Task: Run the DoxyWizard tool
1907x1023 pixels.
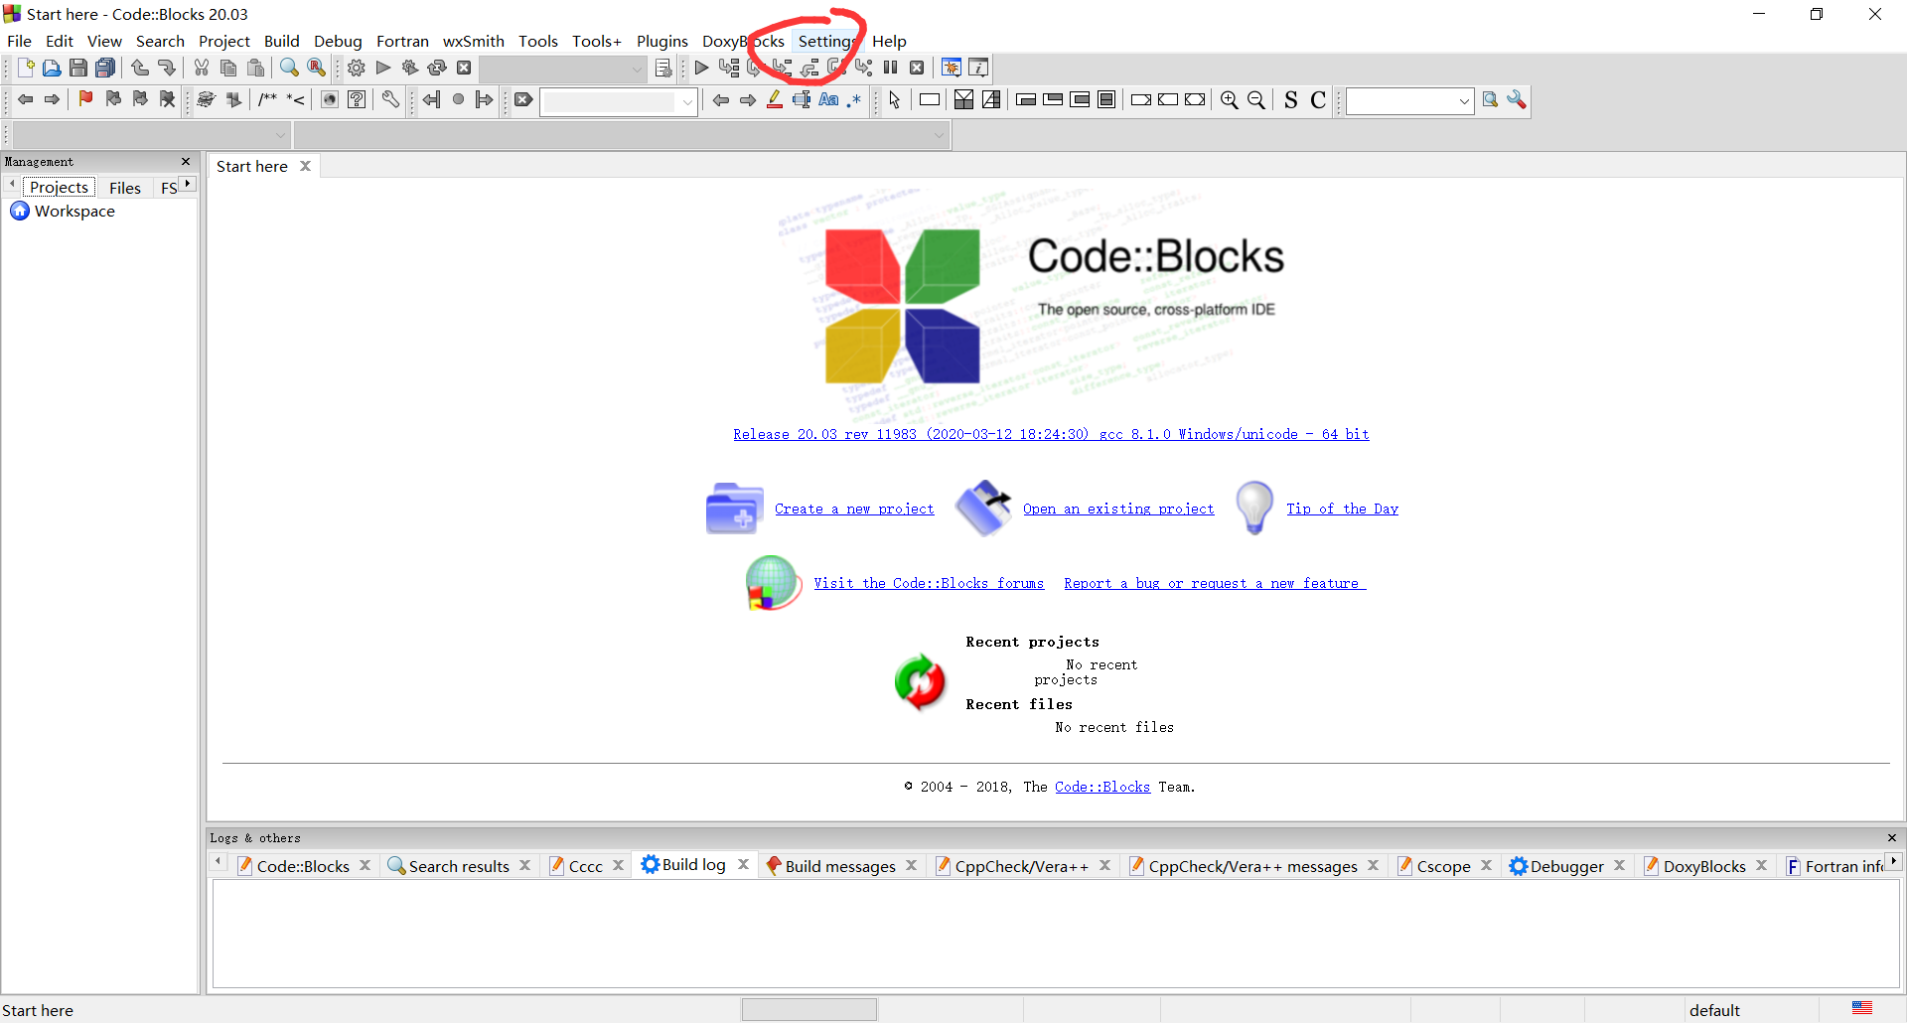Action: [x=206, y=99]
